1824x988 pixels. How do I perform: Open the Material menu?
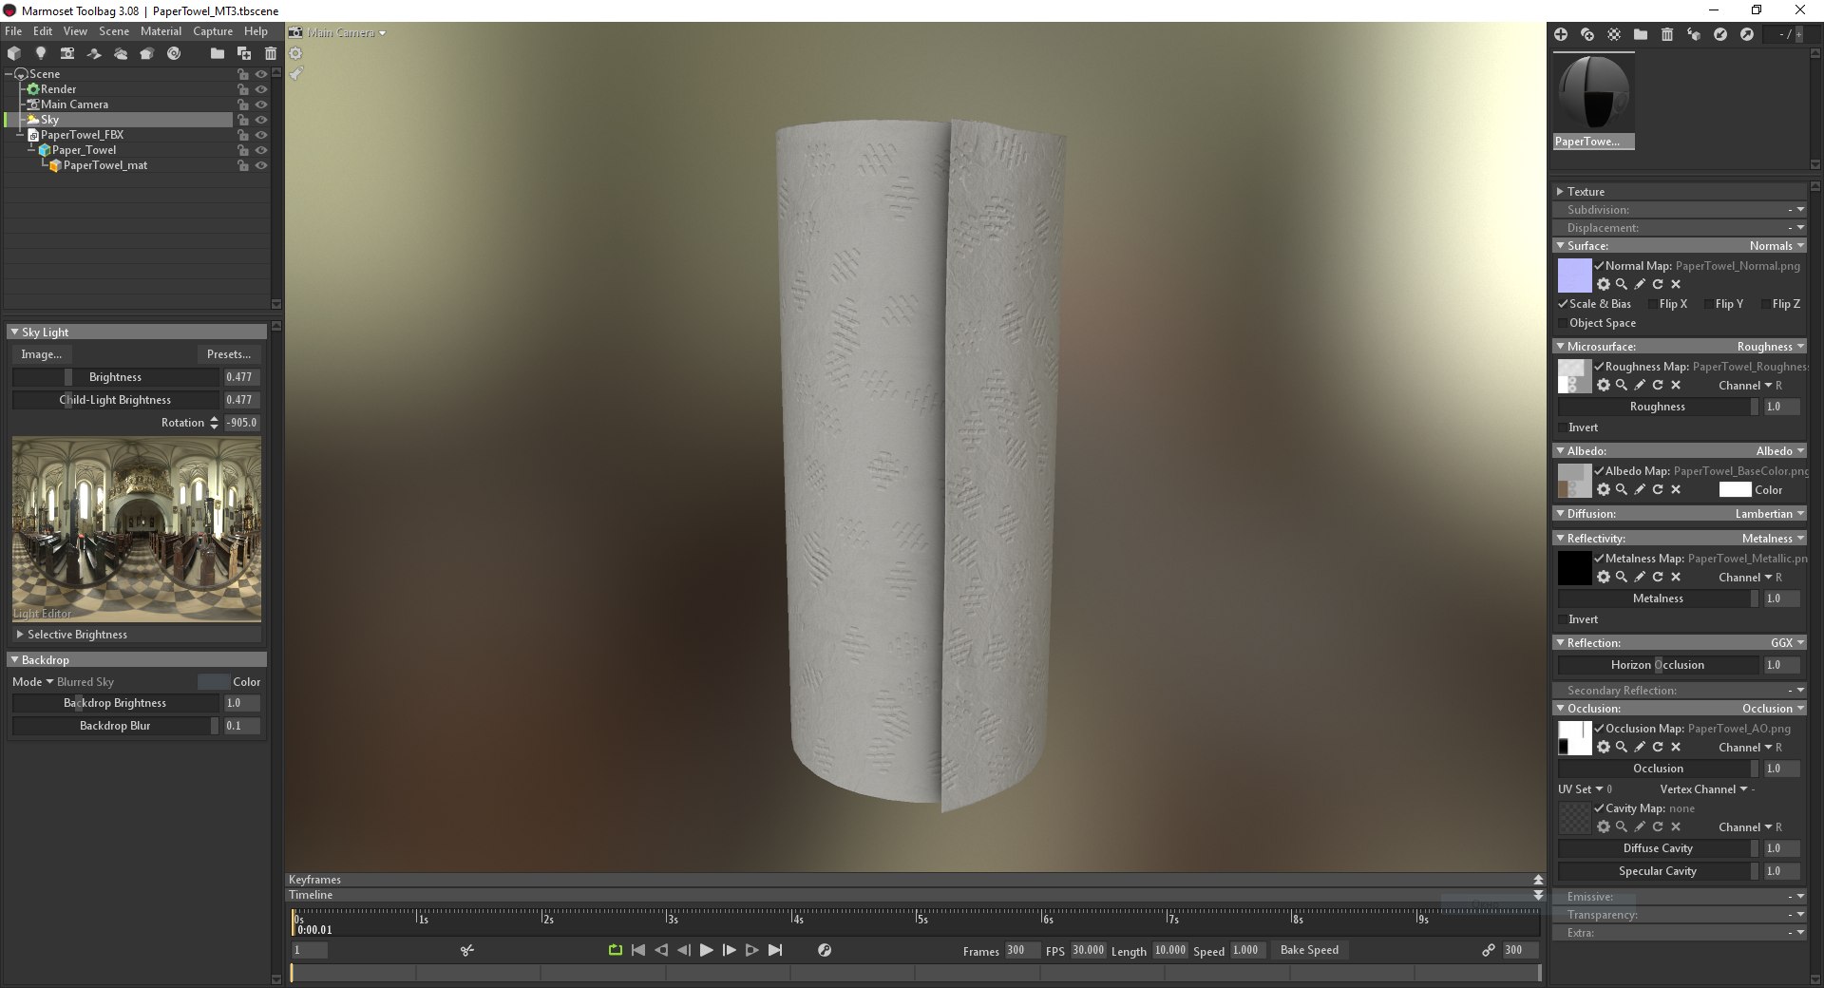[161, 31]
